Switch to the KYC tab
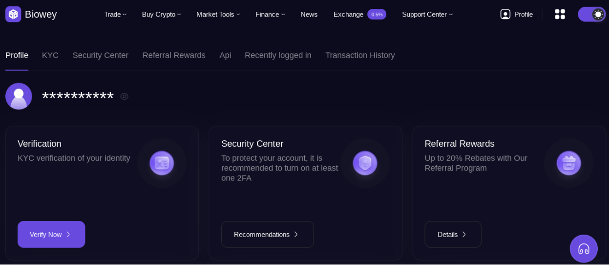This screenshot has width=609, height=265. 50,55
